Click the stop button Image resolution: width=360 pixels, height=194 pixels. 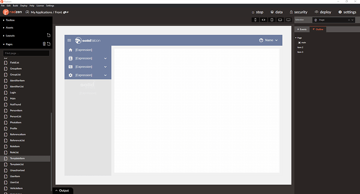pyautogui.click(x=258, y=12)
